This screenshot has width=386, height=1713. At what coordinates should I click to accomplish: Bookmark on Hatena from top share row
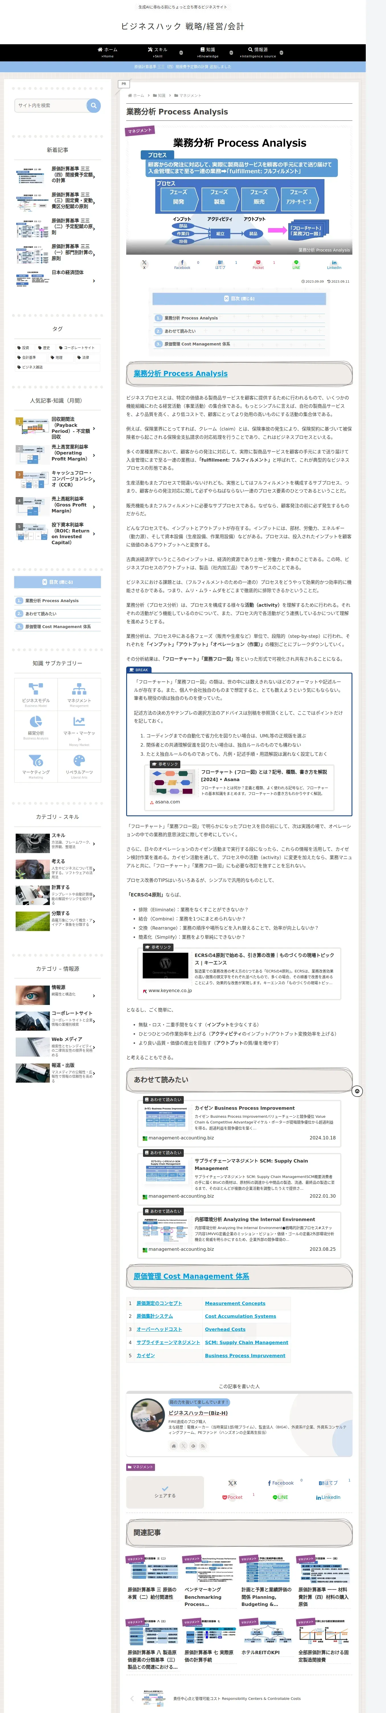pos(220,264)
